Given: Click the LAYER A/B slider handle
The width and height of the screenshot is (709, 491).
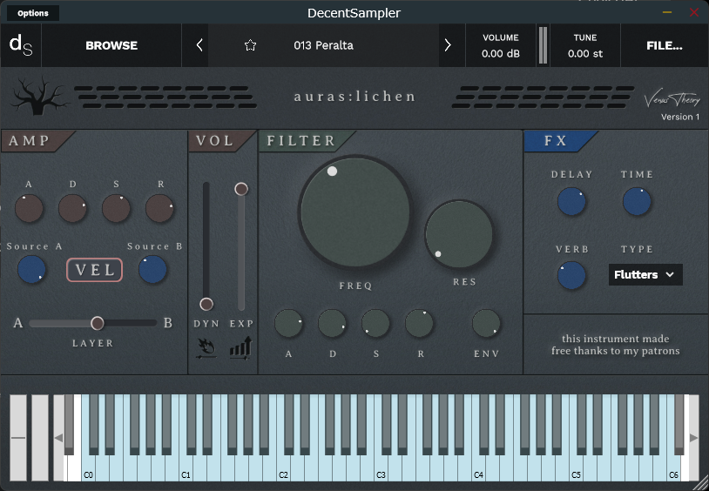Looking at the screenshot, I should 98,323.
